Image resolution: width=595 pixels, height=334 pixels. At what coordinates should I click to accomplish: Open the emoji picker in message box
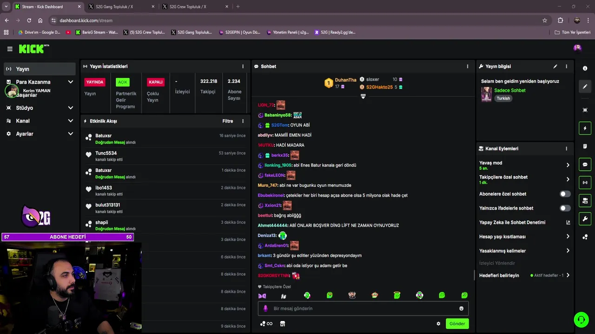click(x=461, y=308)
